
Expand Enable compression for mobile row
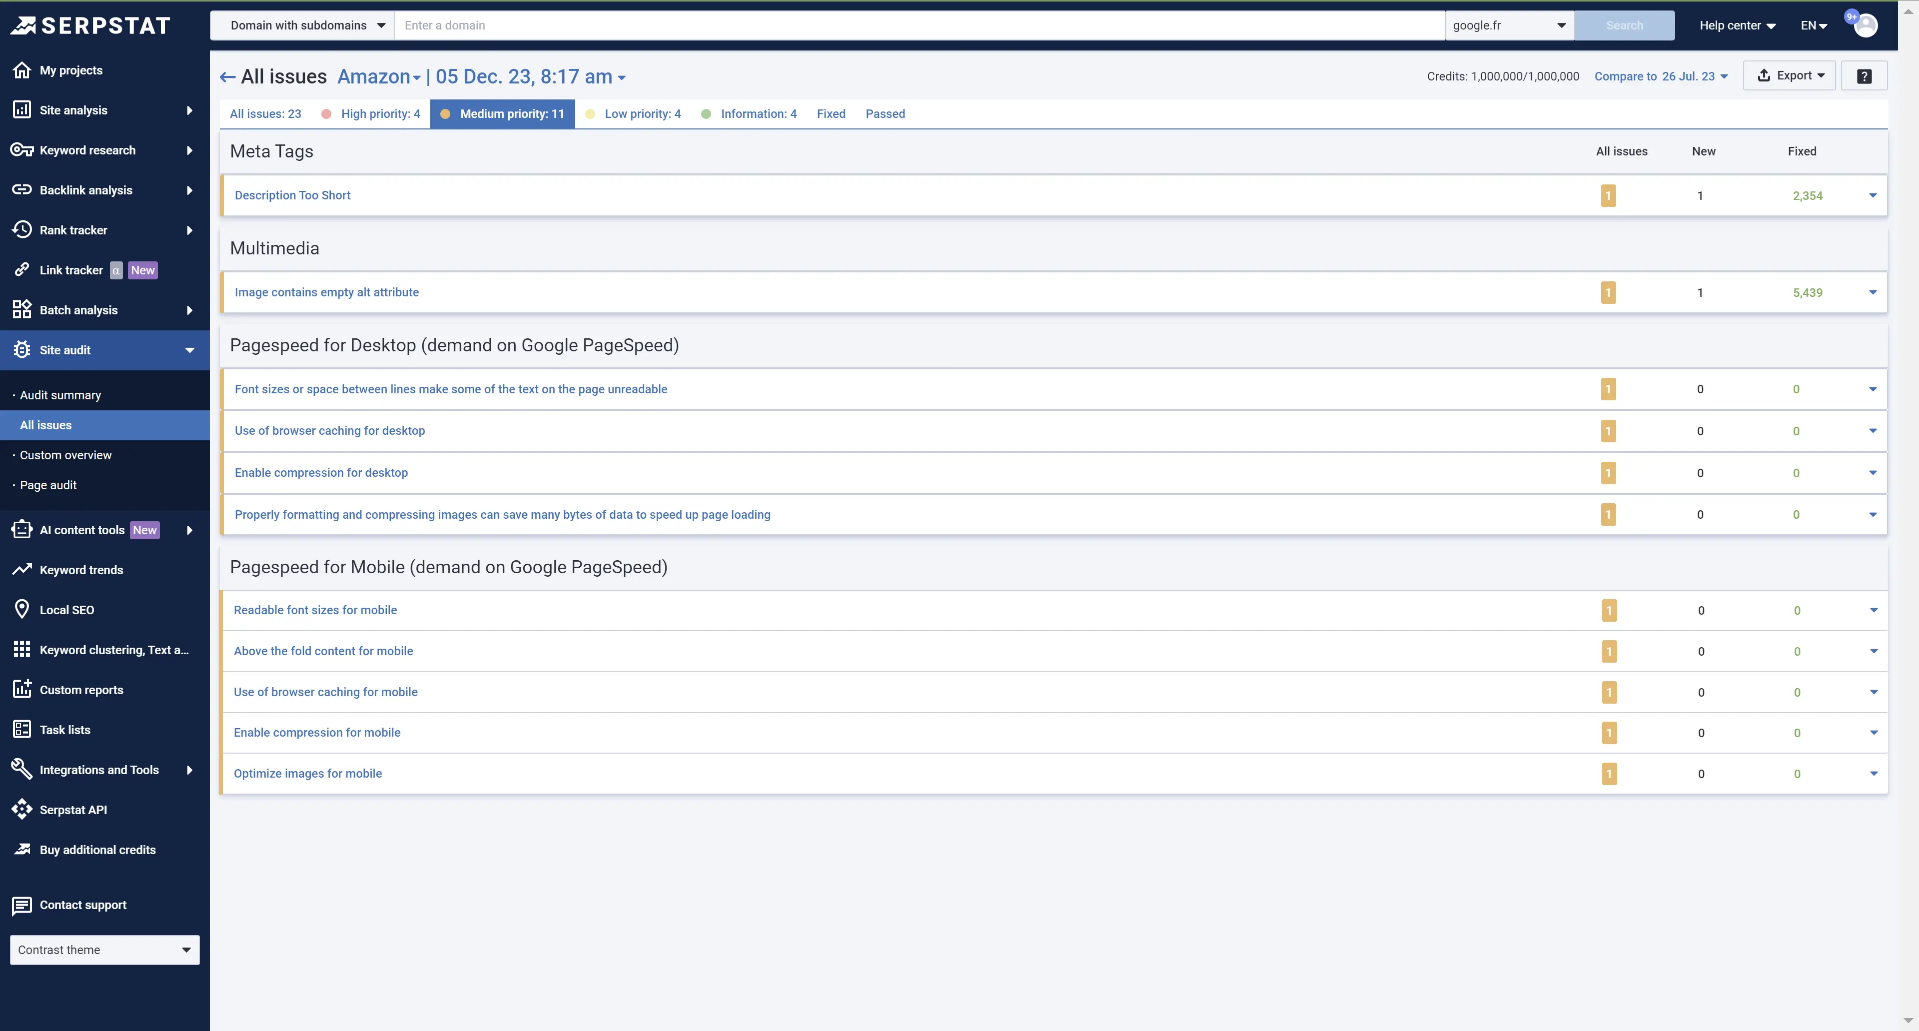tap(1875, 732)
